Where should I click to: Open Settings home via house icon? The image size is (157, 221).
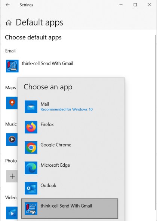tap(9, 22)
